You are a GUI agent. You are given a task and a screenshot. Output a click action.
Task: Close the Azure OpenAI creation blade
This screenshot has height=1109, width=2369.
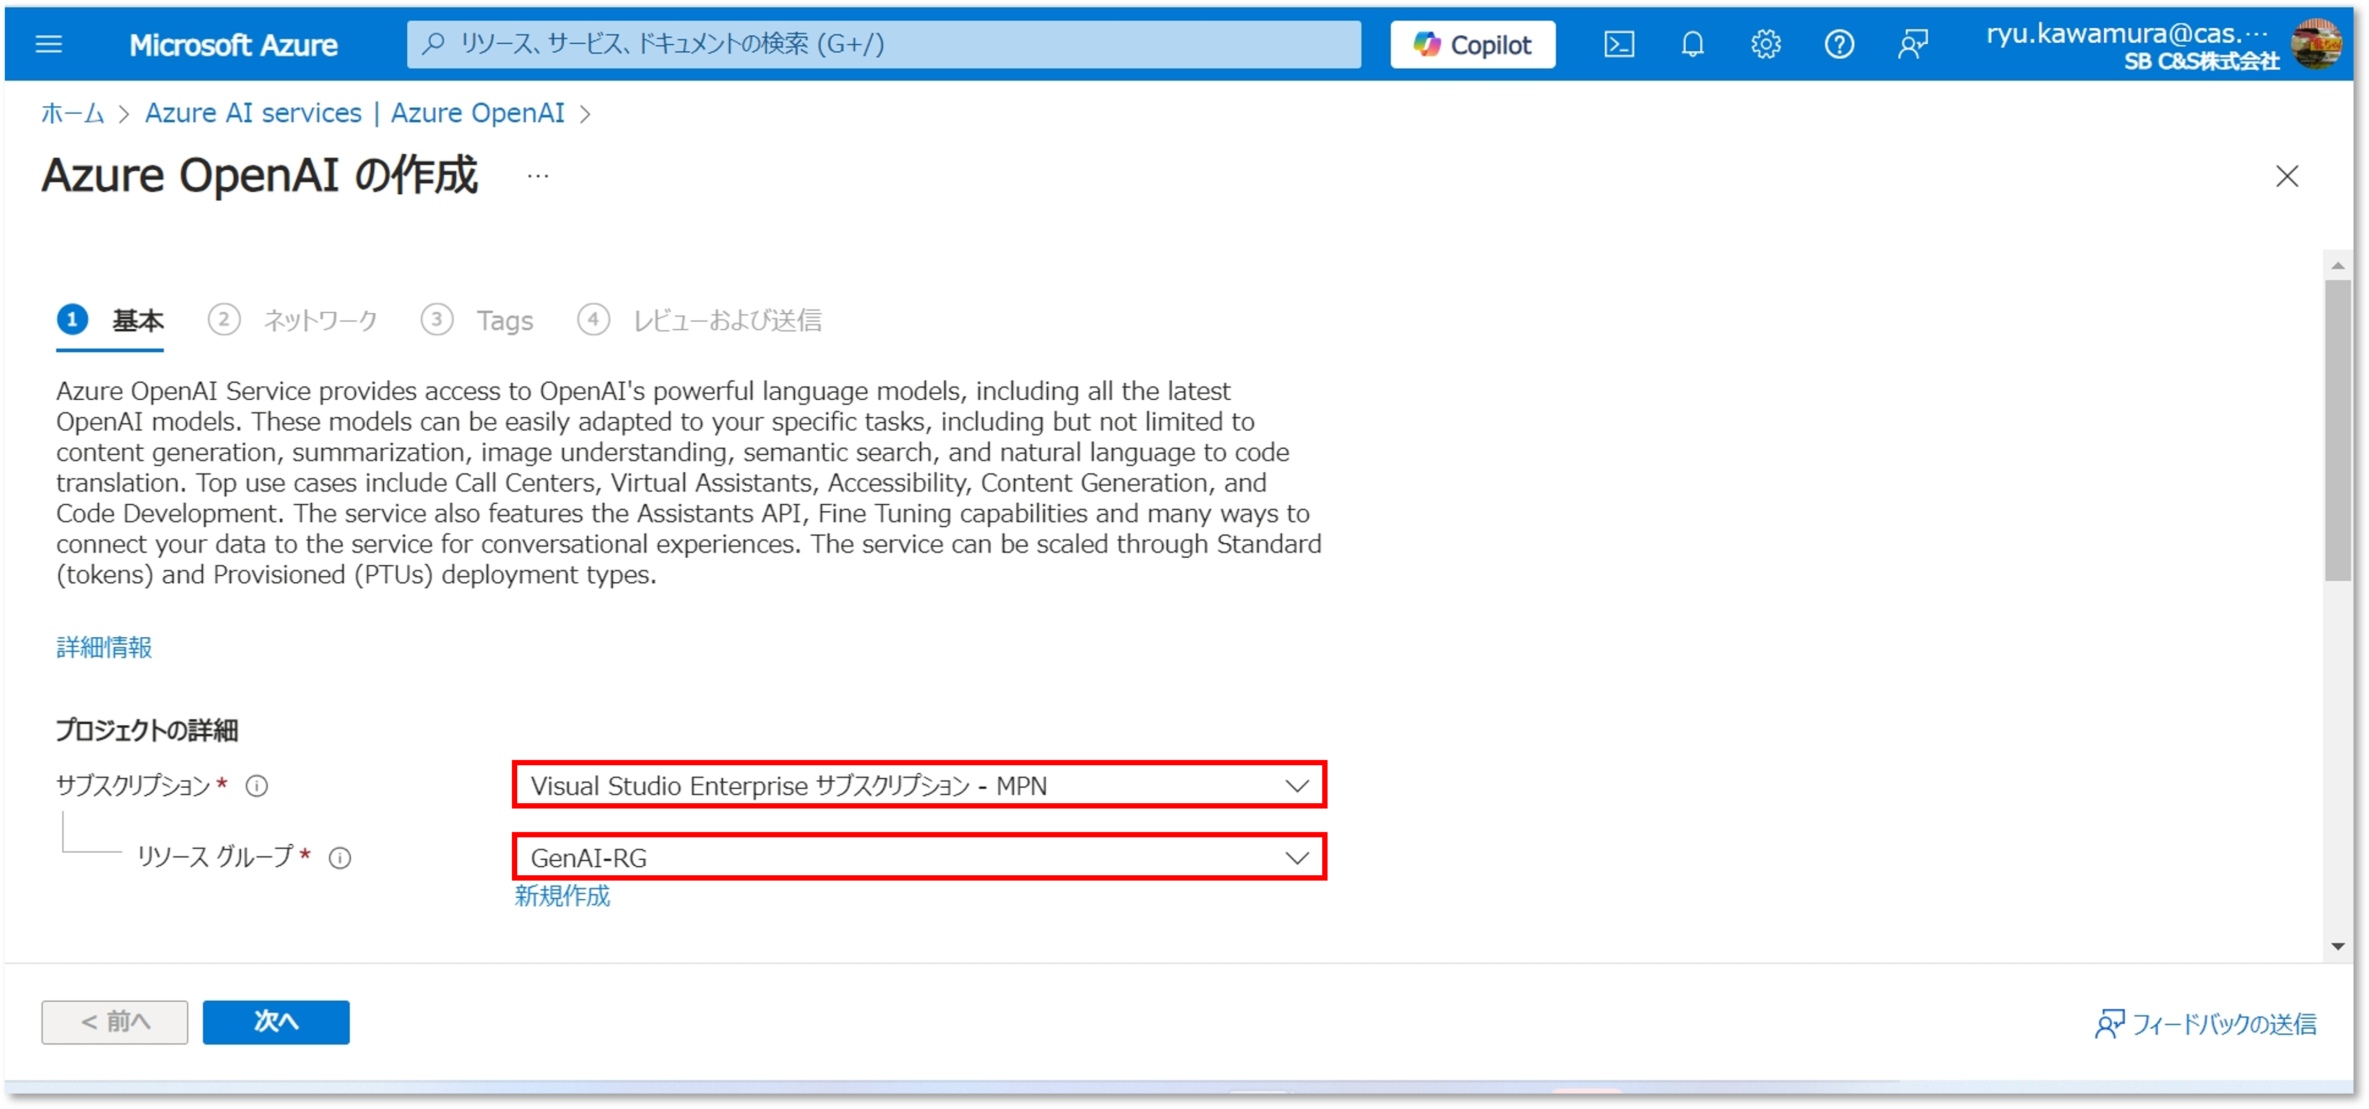[2286, 176]
